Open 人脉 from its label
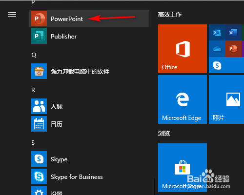 (57, 107)
